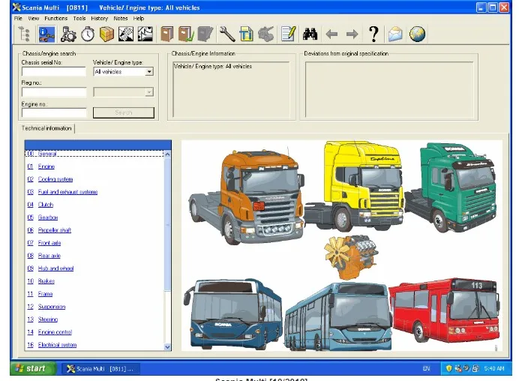Select the technical information toolbar icon
The image size is (519, 381).
click(x=46, y=34)
